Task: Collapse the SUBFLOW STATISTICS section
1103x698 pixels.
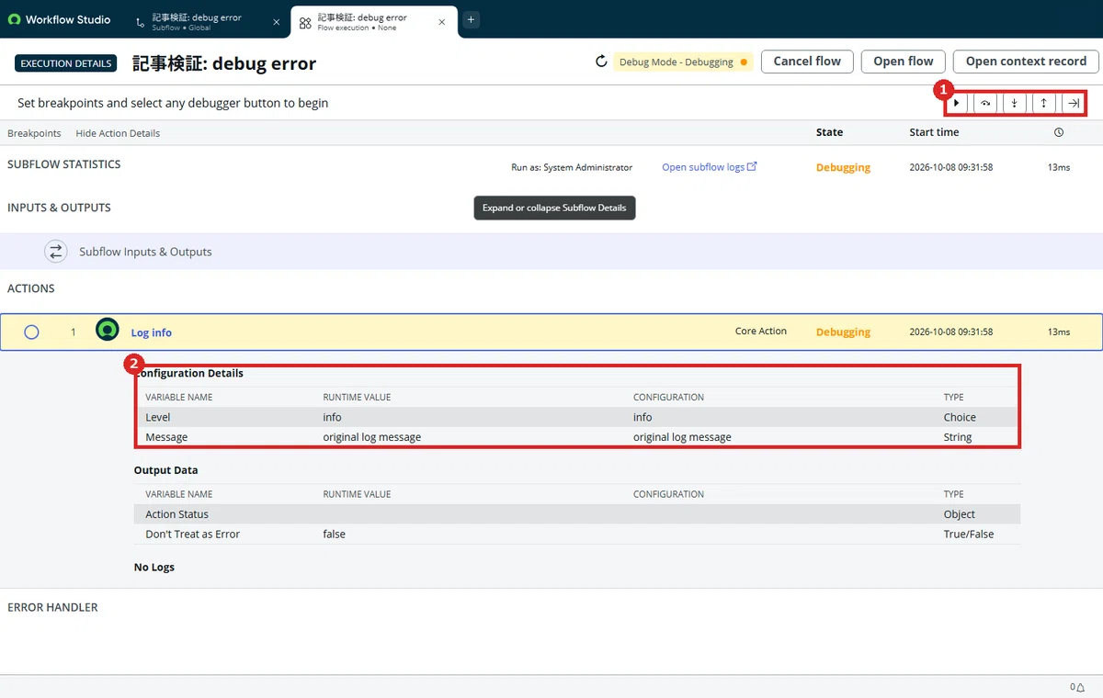Action: 64,164
